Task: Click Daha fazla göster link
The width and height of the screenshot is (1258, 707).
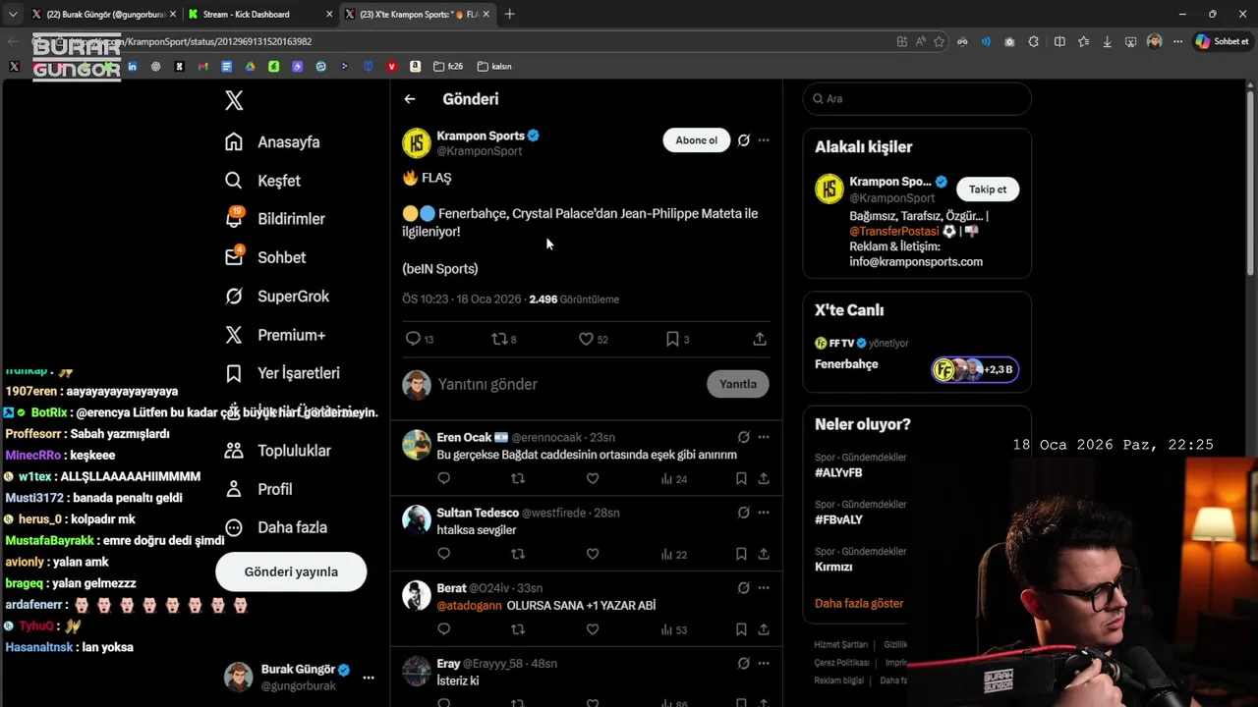Action: (x=859, y=603)
